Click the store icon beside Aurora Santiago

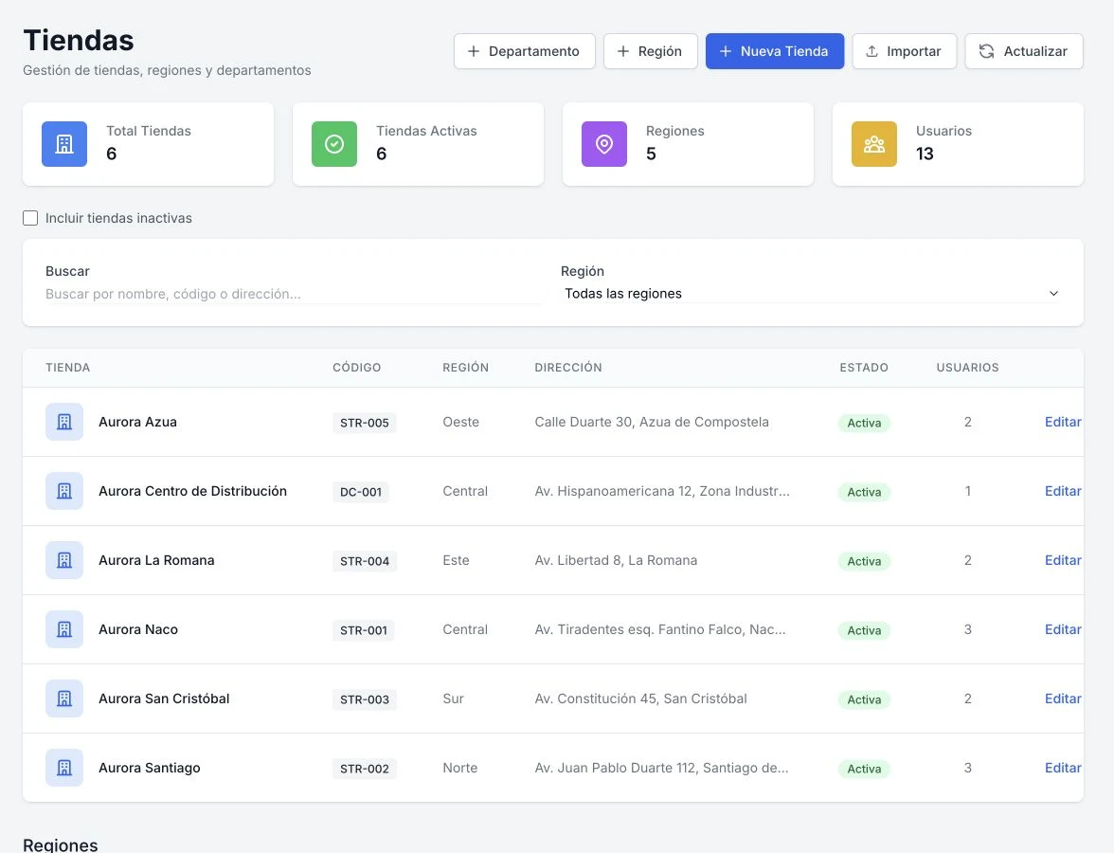click(x=64, y=768)
